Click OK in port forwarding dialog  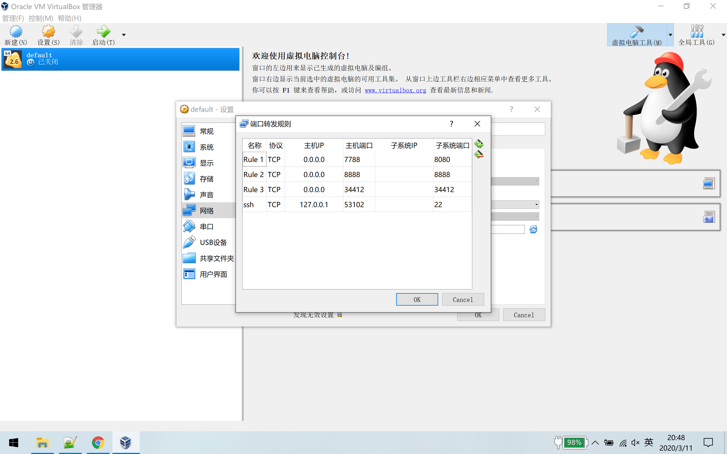pyautogui.click(x=417, y=299)
